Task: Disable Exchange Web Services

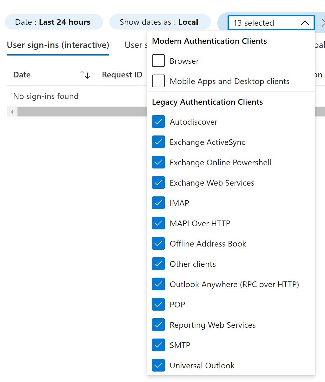Action: (158, 182)
